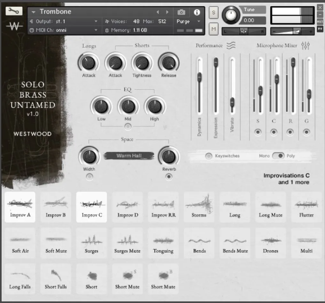Viewport: 325px width, 303px height.
Task: Expand the Purge dropdown menu
Action: pos(189,21)
